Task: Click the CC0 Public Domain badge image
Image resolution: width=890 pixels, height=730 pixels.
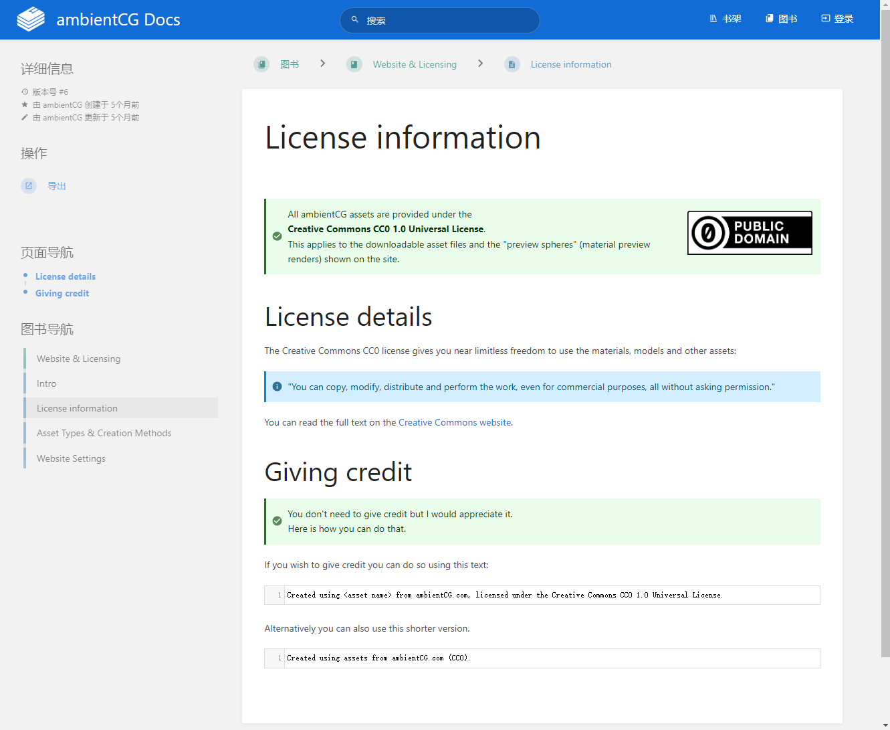Action: point(750,233)
